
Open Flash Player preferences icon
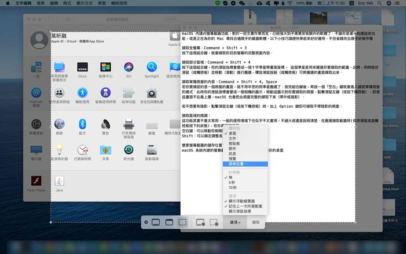point(36,181)
